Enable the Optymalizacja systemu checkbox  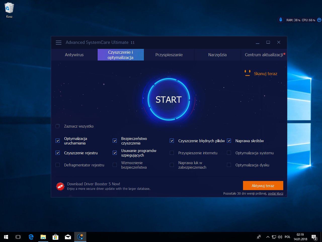[229, 153]
